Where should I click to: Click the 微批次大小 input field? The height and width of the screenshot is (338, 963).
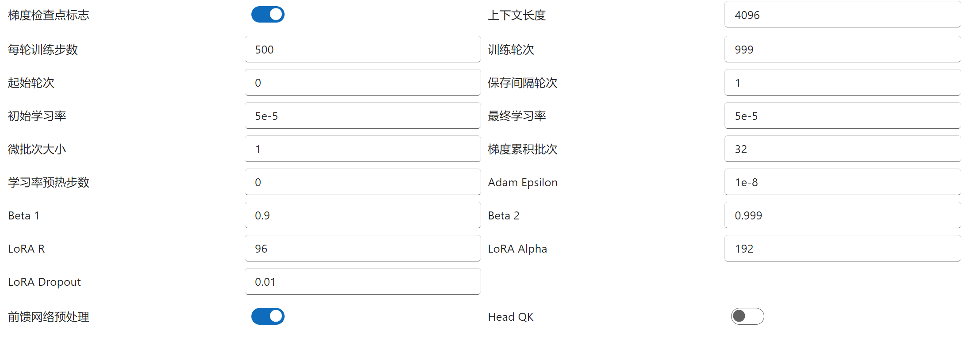coord(362,149)
